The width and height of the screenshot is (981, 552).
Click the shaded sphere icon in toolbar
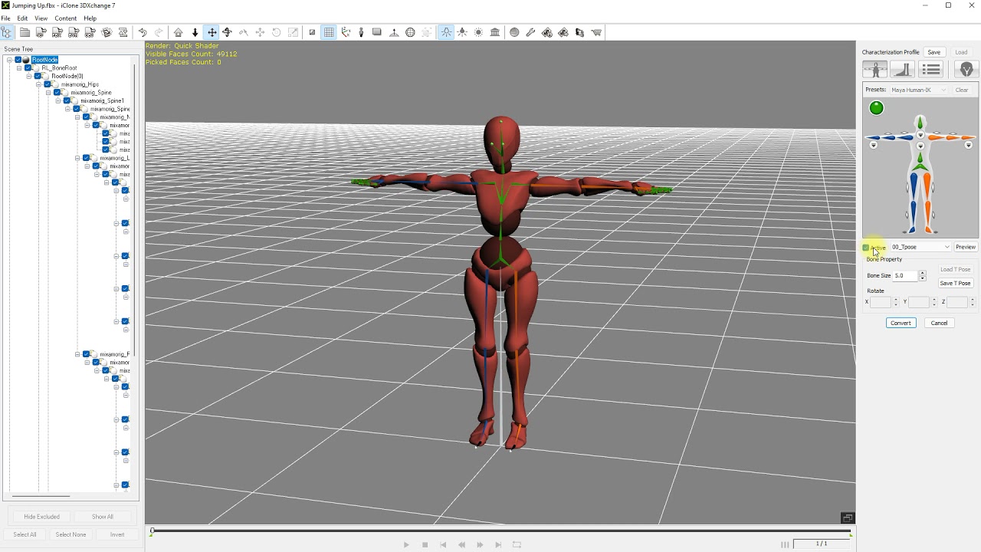[x=514, y=32]
